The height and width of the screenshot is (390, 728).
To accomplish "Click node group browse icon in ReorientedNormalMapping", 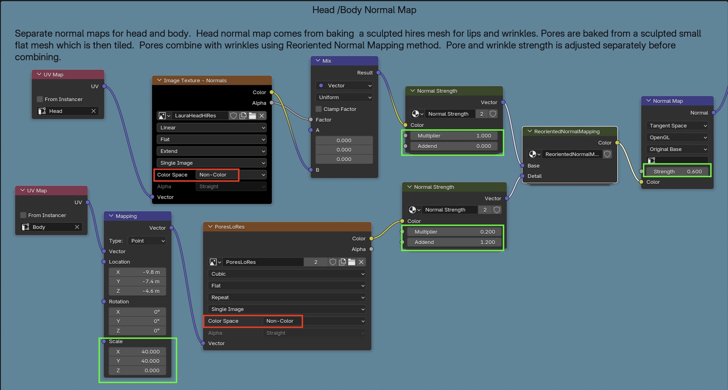I will pyautogui.click(x=535, y=154).
